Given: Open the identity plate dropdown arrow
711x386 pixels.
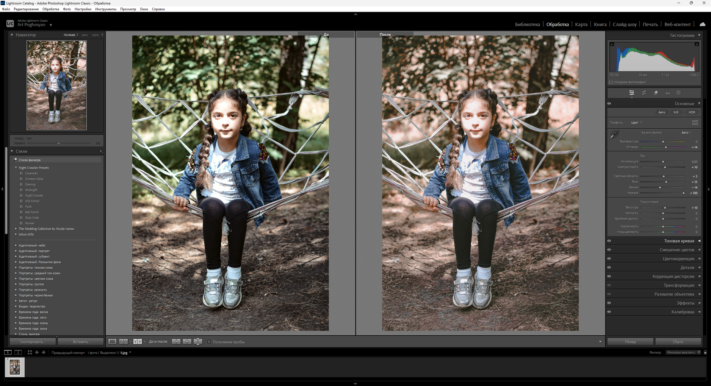Looking at the screenshot, I should tap(51, 25).
